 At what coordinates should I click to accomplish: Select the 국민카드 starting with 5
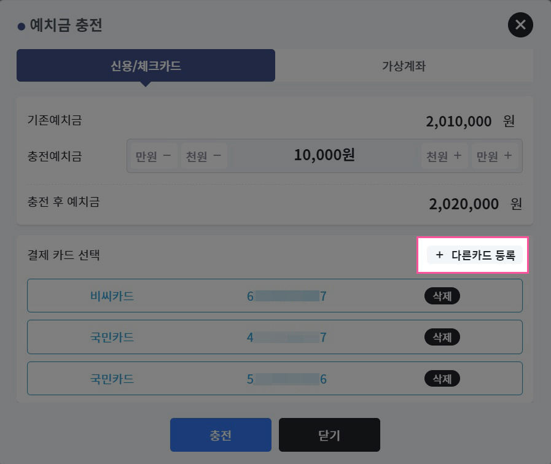pos(275,378)
